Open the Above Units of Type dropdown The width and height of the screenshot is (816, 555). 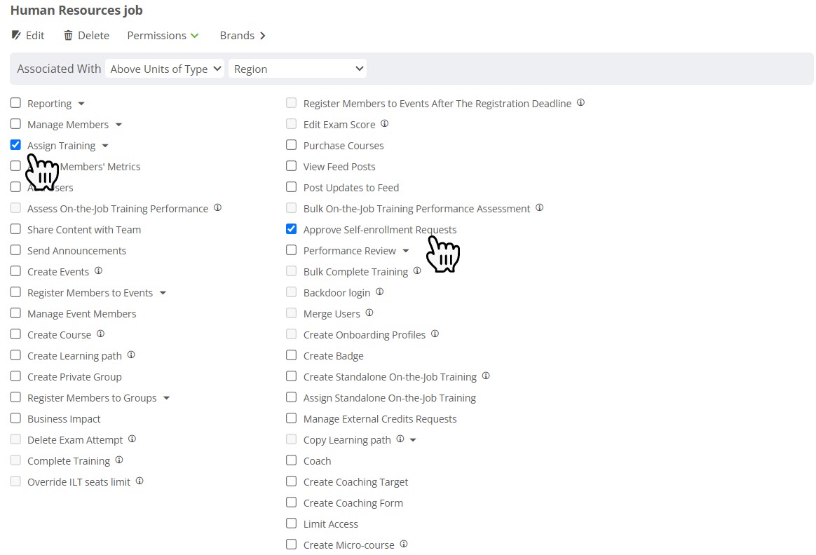[x=165, y=69]
